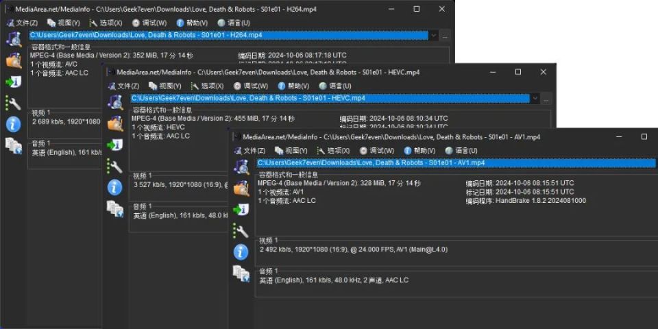The height and width of the screenshot is (329, 658).
Task: Click '2 689 kb/s' H264 video line
Action: click(x=66, y=122)
